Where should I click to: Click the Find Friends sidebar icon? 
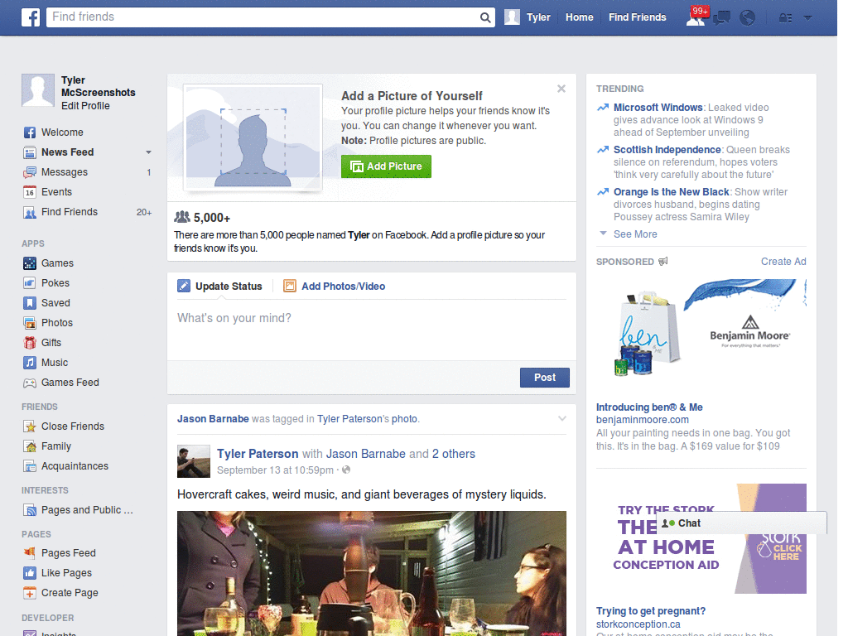pos(30,212)
